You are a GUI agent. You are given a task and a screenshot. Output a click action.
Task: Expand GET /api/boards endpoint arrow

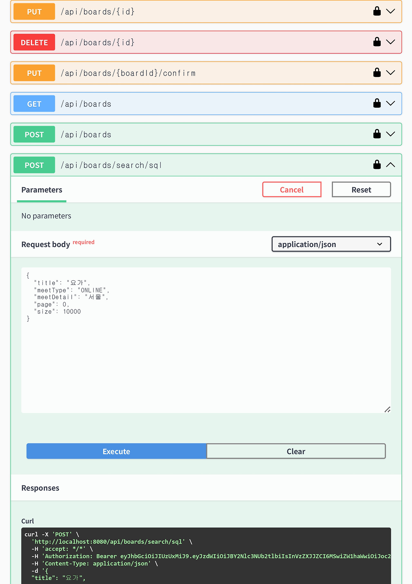pos(390,103)
